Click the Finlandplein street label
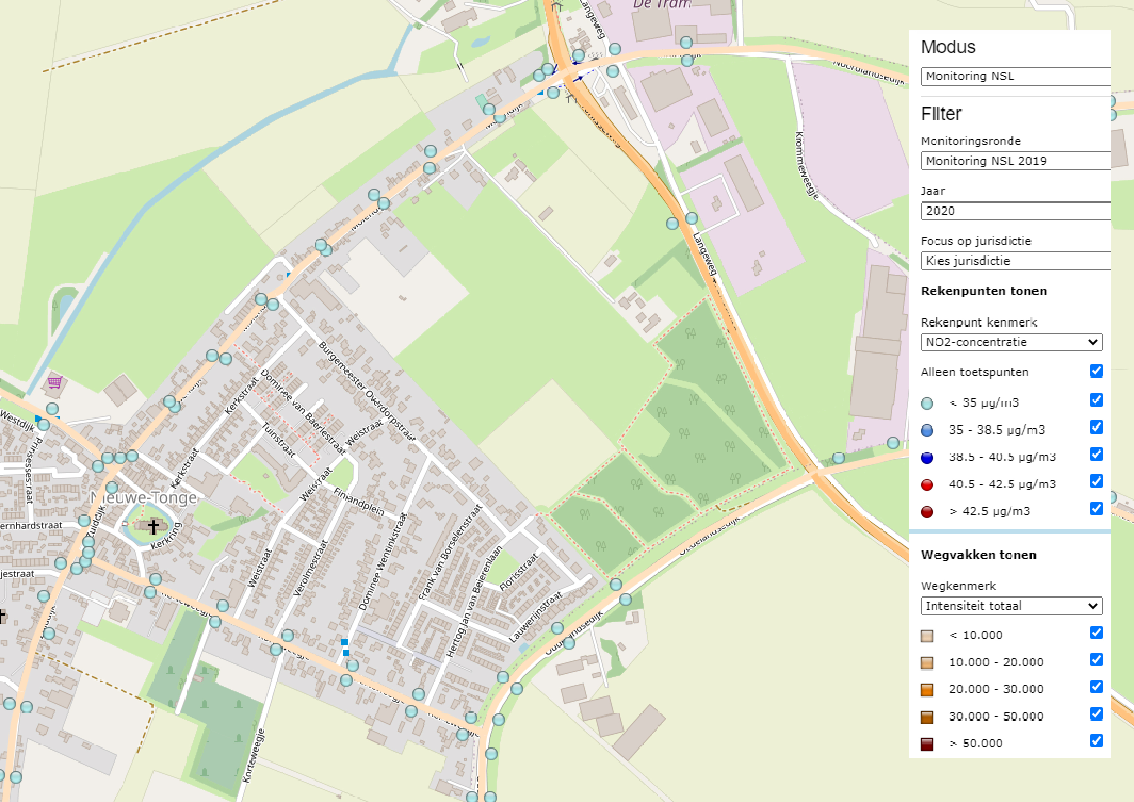 click(x=359, y=502)
